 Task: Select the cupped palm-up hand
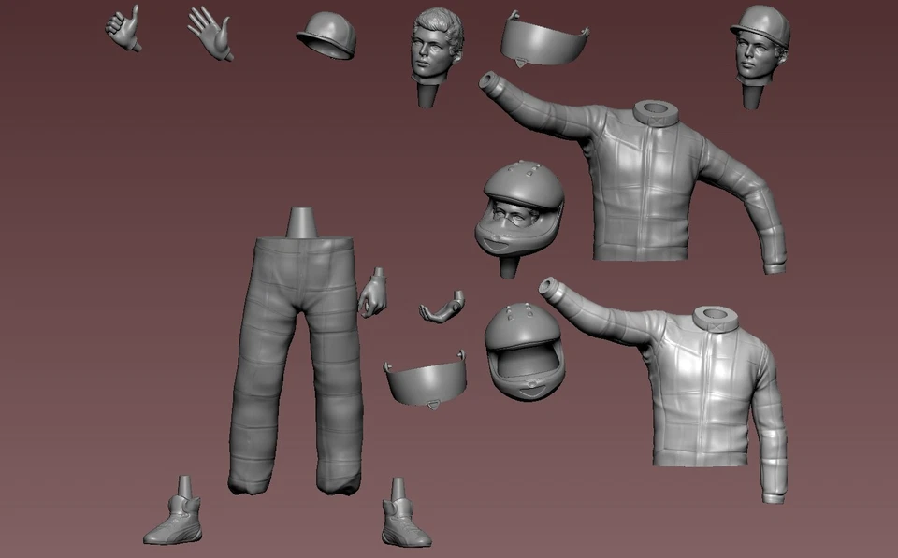click(442, 307)
